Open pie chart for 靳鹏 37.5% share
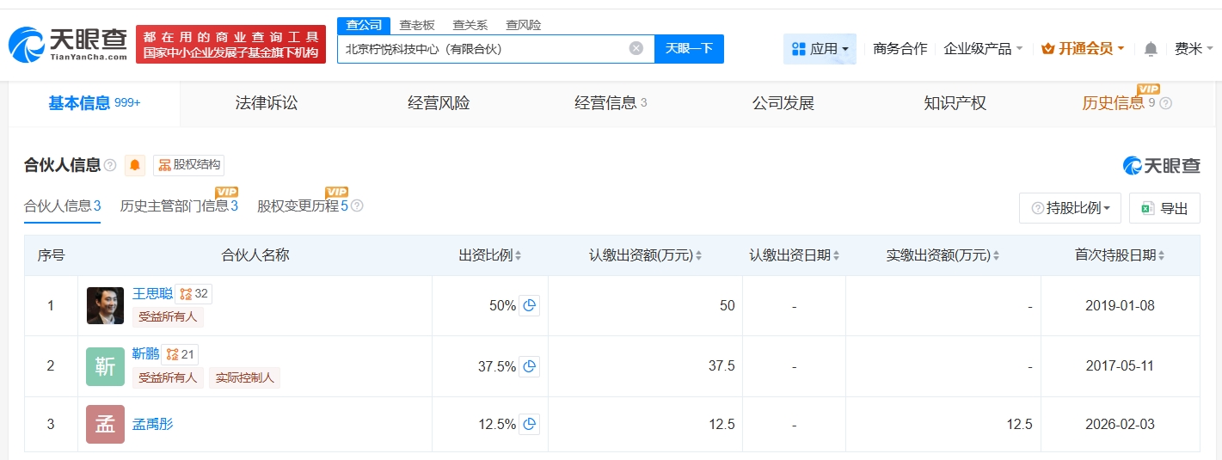The image size is (1222, 460). (x=530, y=366)
